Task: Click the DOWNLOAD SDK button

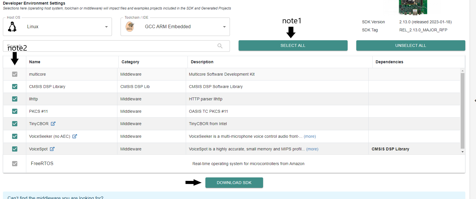Action: (x=234, y=183)
